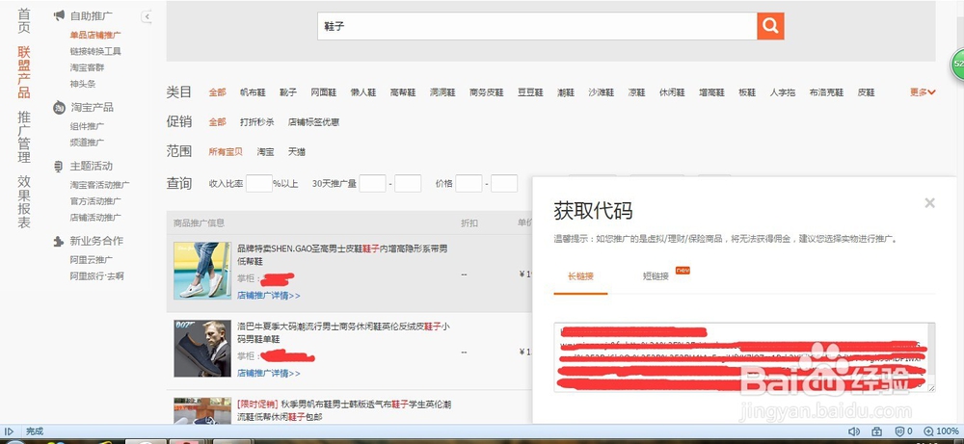Open 频道推广 in sidebar
964x444 pixels.
87,143
